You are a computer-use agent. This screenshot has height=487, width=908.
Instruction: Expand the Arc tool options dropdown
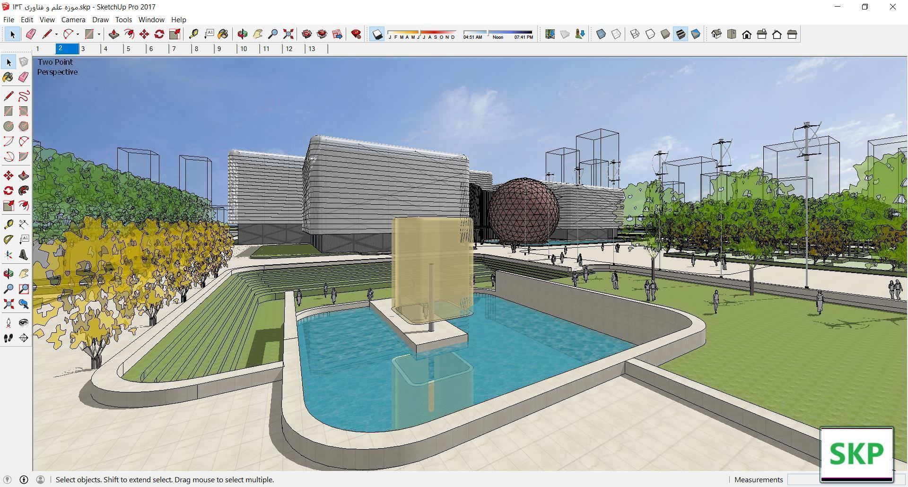77,34
